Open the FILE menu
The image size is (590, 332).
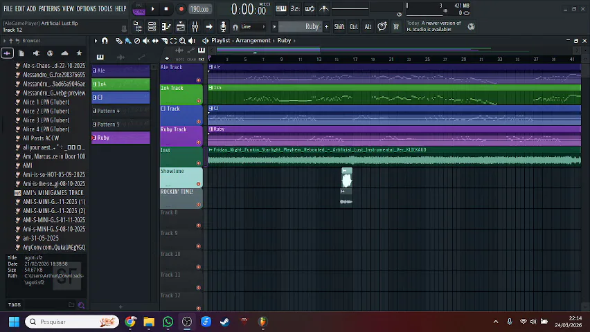pos(8,9)
